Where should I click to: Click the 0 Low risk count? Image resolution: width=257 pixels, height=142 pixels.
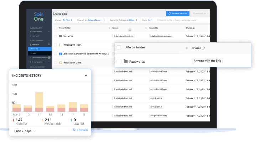75,120
